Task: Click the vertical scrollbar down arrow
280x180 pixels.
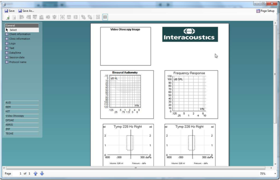Action: 275,164
